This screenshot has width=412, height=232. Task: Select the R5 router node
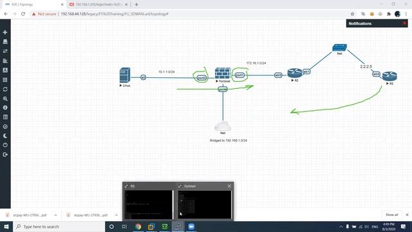click(389, 76)
